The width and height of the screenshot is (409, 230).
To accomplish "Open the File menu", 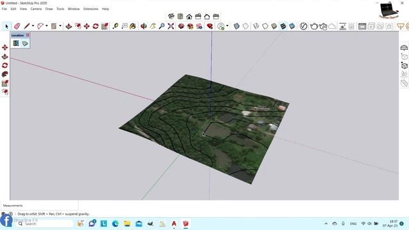I will [x=4, y=9].
